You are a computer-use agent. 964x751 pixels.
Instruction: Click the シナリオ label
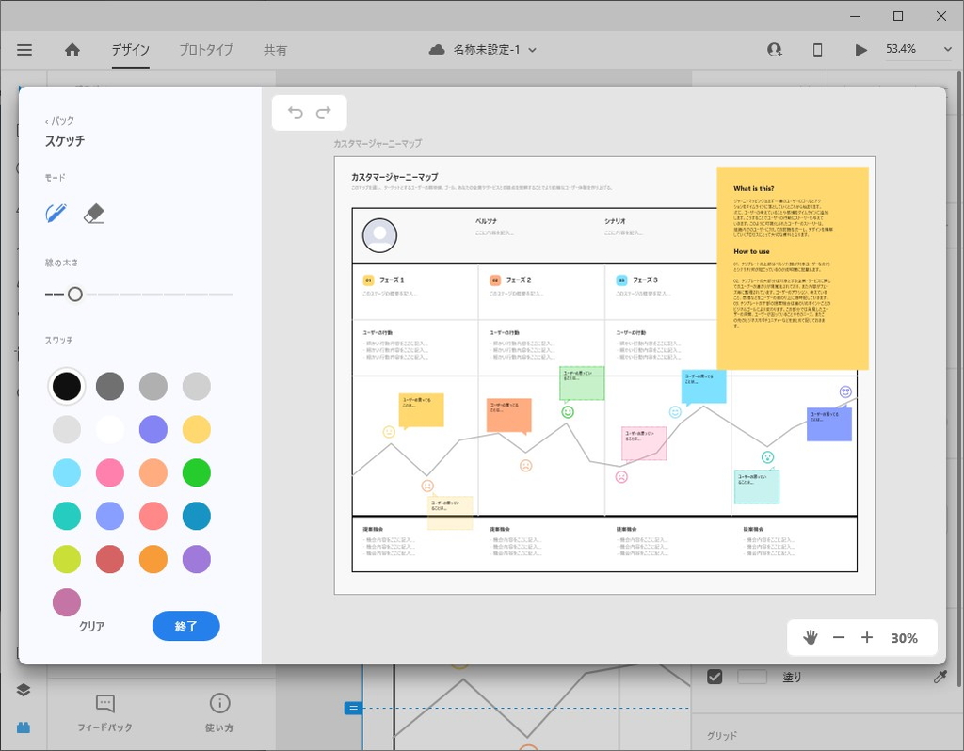[615, 221]
